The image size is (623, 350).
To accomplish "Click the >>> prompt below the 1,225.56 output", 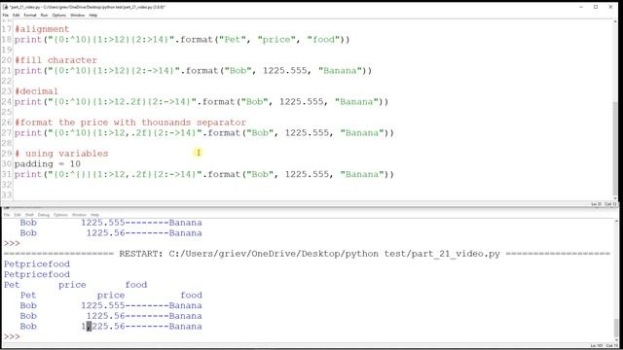I will [12, 336].
